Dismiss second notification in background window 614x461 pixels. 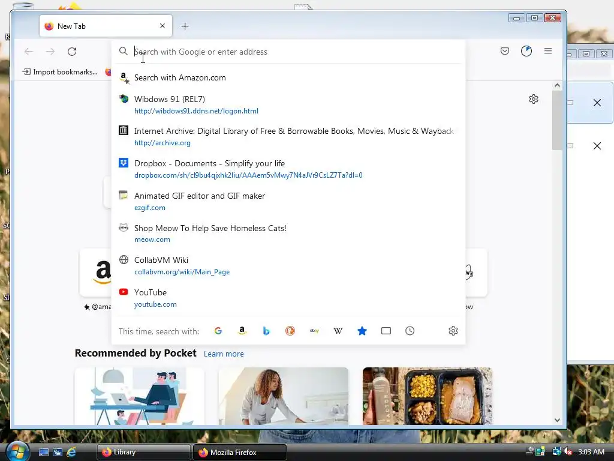pos(597,146)
